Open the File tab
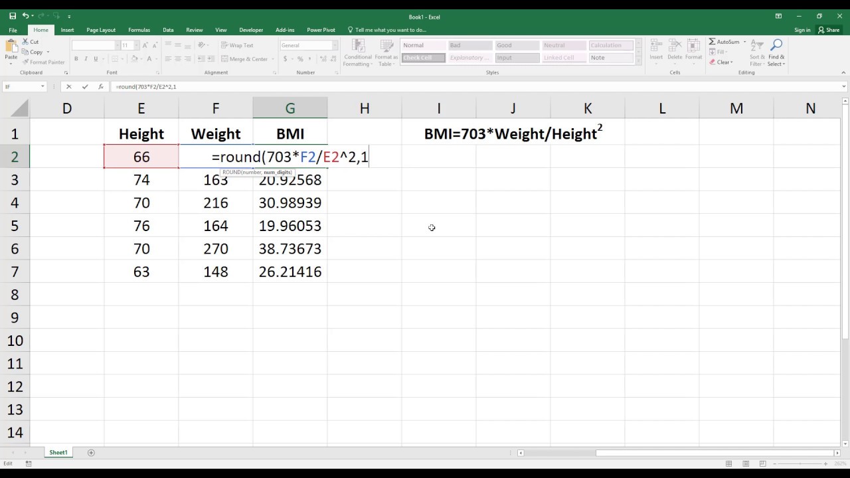850x478 pixels. coord(13,30)
